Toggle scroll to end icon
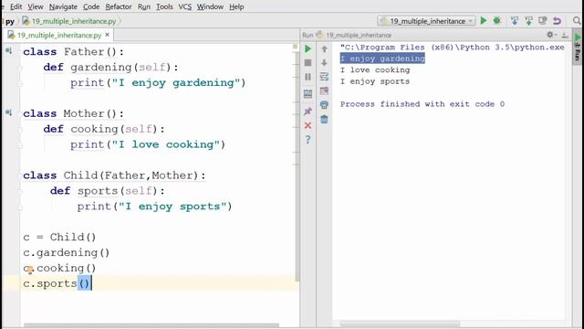 324,91
